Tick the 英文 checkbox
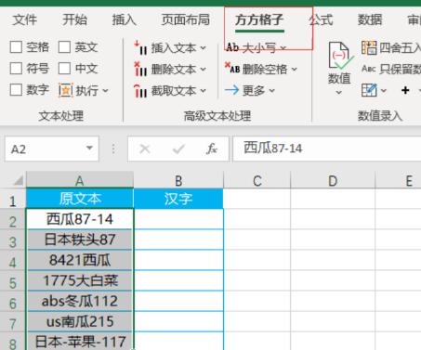Viewport: 421px width, 350px height. point(64,47)
